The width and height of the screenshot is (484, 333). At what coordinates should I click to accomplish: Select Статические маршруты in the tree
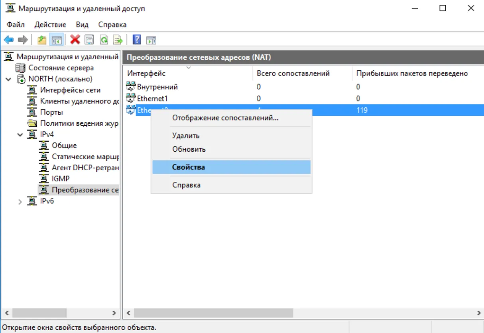85,157
